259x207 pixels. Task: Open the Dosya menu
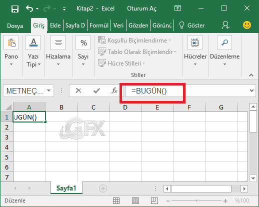[x=15, y=26]
